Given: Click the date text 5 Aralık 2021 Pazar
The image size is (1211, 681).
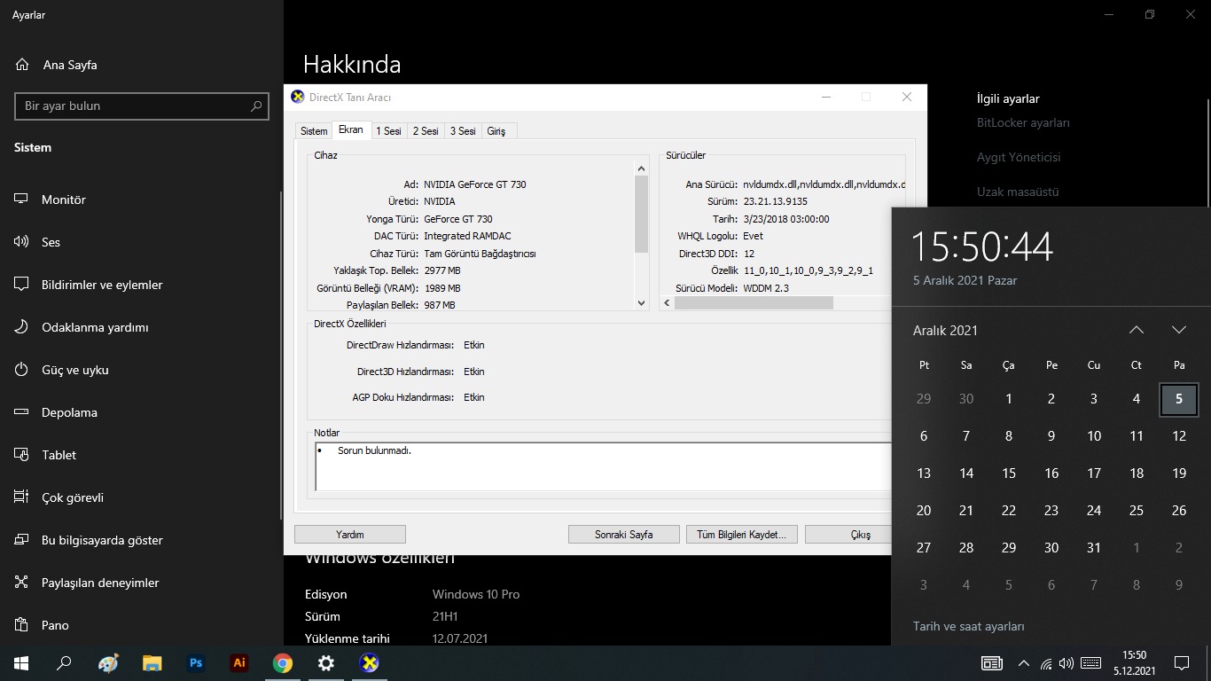Looking at the screenshot, I should coord(965,280).
